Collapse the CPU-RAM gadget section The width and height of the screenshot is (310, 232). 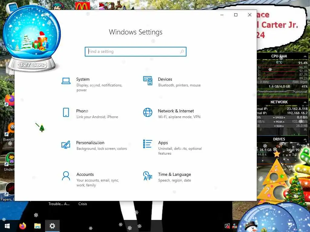[x=305, y=56]
